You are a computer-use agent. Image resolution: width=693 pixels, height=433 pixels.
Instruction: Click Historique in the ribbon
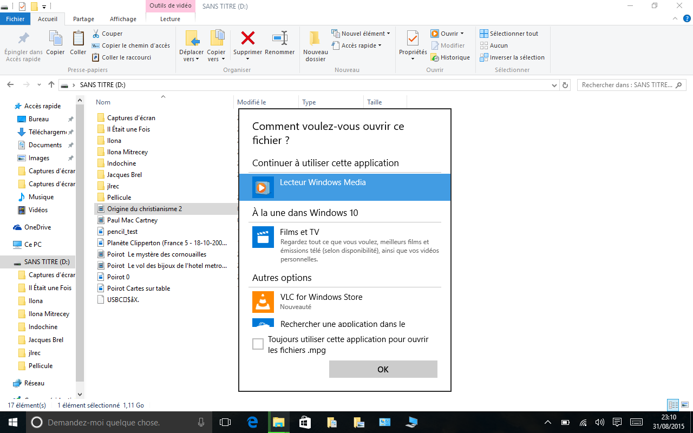[x=450, y=57]
